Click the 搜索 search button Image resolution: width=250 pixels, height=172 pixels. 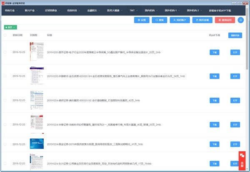pyautogui.click(x=160, y=20)
